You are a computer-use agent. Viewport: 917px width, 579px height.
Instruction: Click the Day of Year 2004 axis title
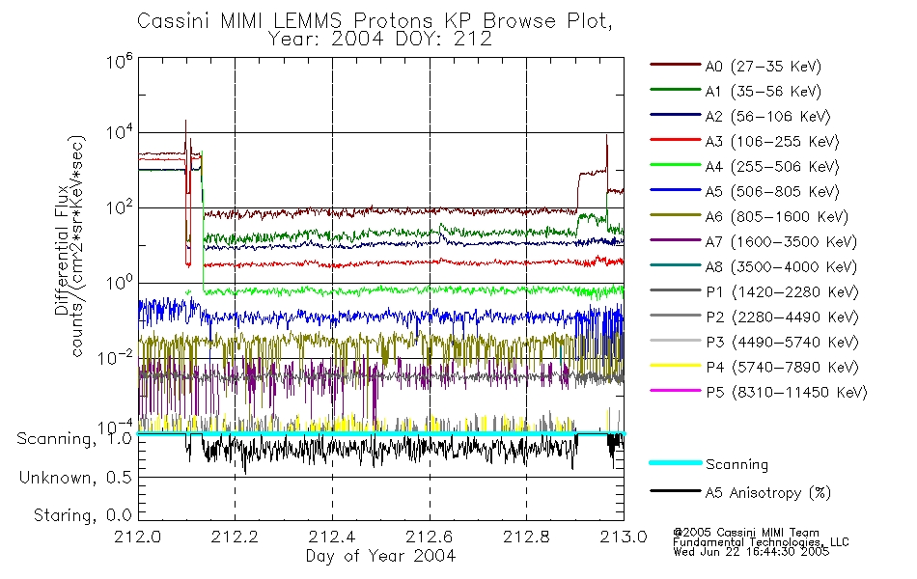(x=380, y=556)
